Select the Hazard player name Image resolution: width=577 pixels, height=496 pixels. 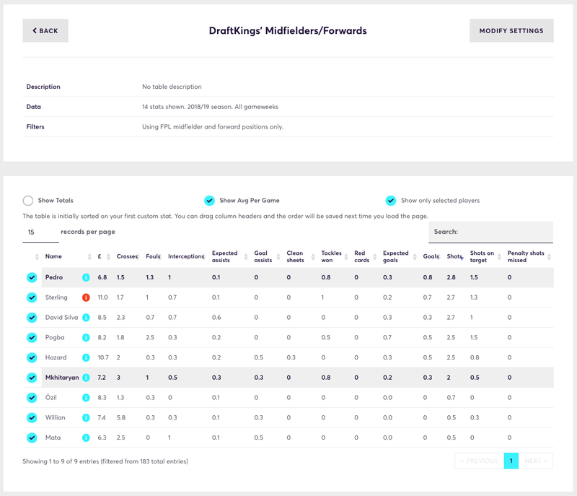click(x=56, y=357)
